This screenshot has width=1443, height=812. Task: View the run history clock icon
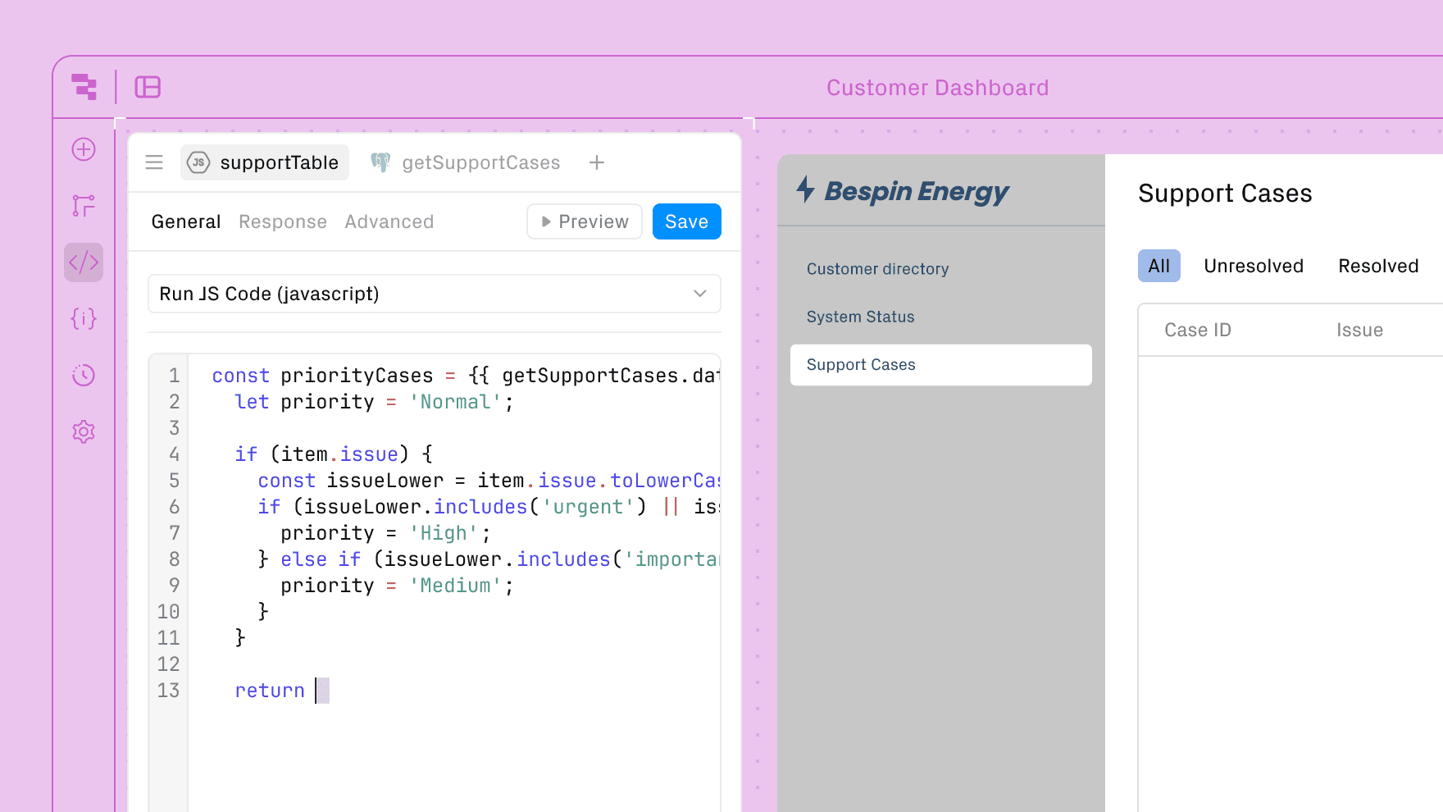(83, 375)
